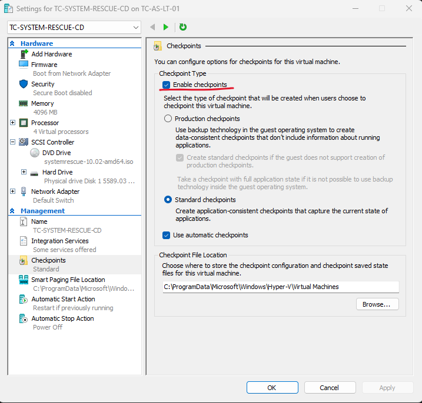This screenshot has width=422, height=403.
Task: Click the Apply button
Action: coord(387,387)
